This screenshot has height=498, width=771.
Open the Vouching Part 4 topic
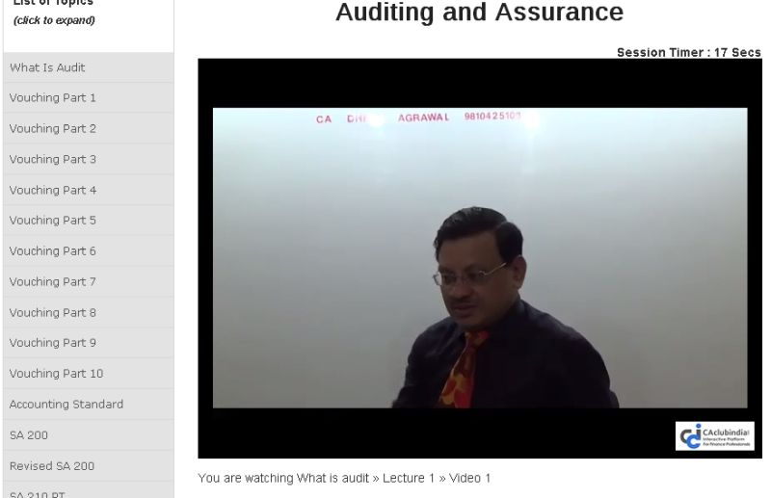coord(89,191)
